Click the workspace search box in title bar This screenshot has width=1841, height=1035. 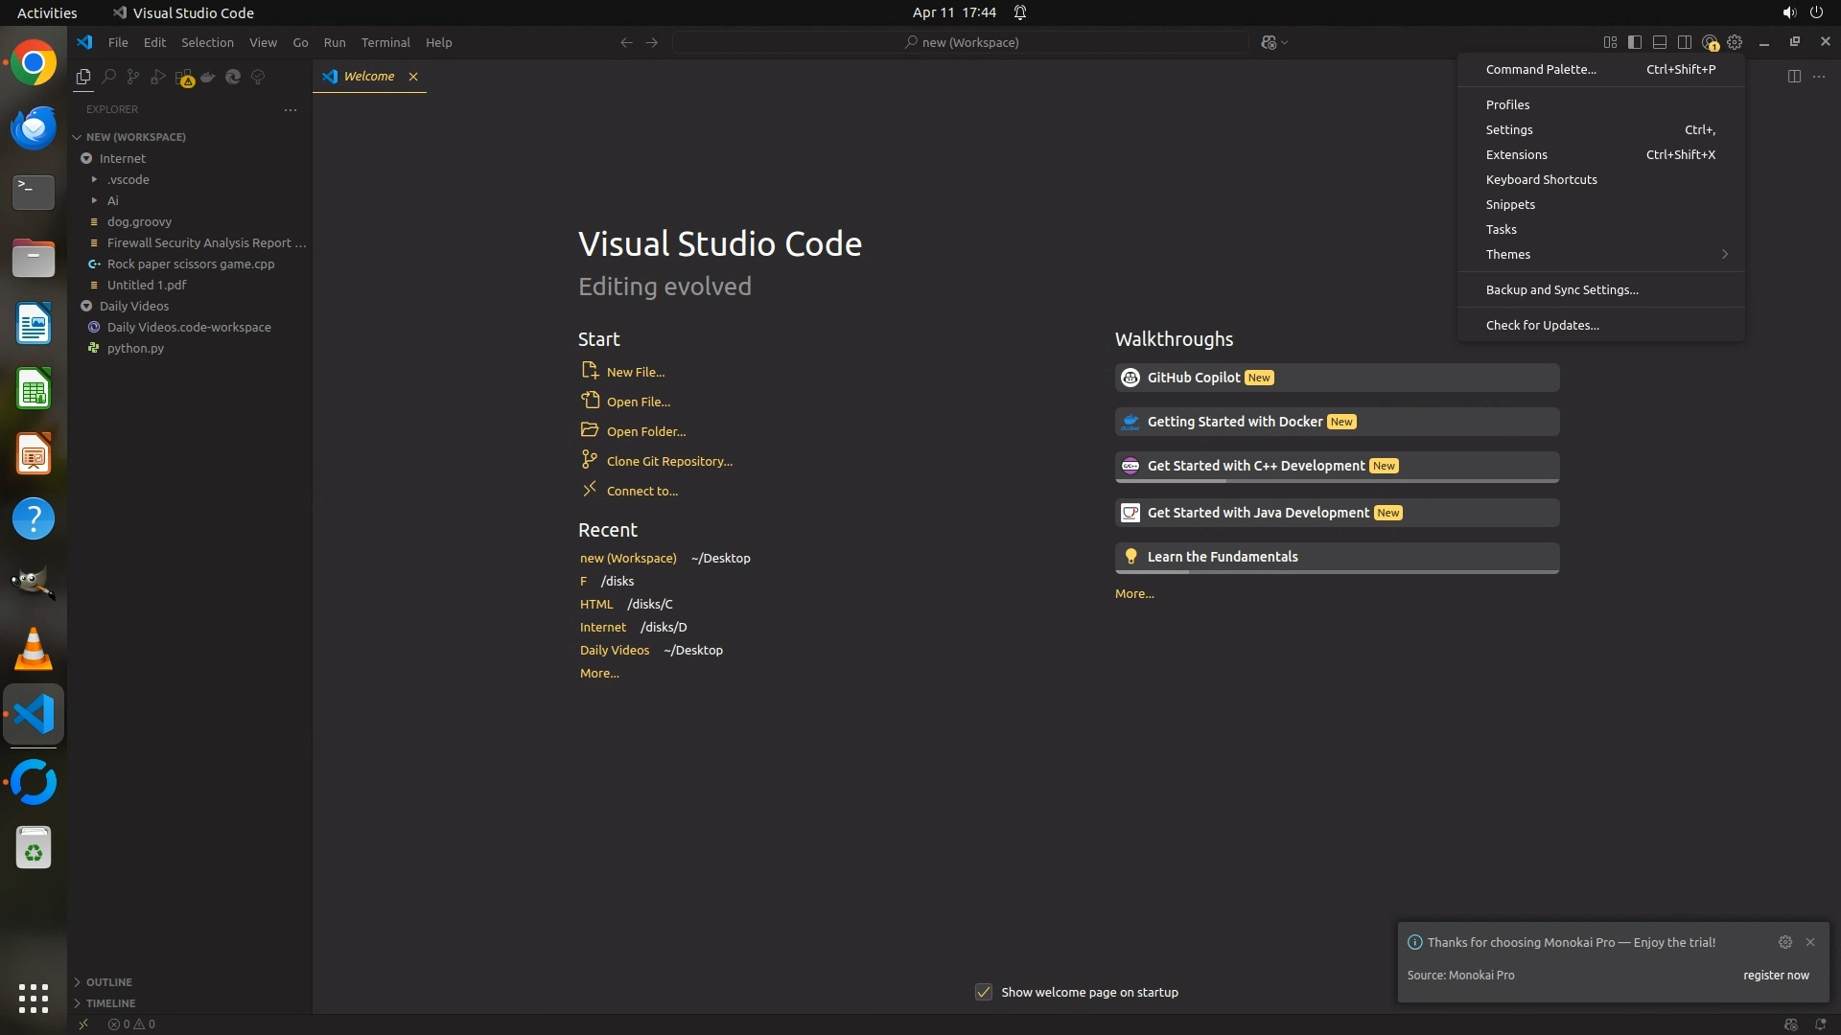pyautogui.click(x=961, y=42)
